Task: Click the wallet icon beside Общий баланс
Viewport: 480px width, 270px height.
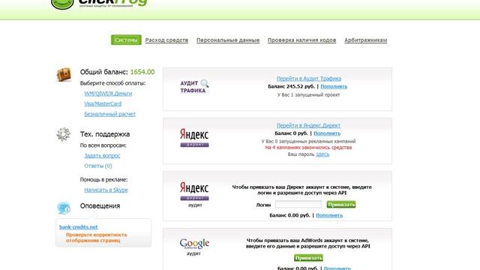Action: coord(64,74)
